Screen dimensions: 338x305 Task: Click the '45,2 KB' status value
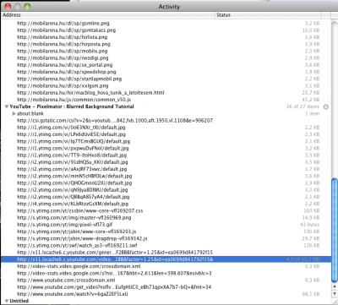[311, 100]
